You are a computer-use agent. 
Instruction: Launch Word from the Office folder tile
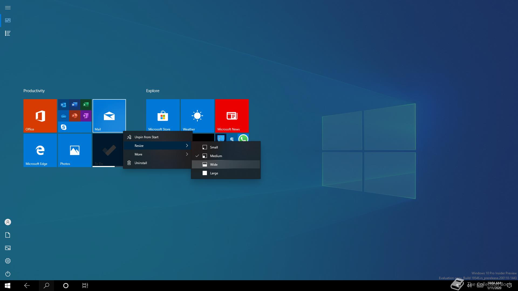click(x=75, y=105)
